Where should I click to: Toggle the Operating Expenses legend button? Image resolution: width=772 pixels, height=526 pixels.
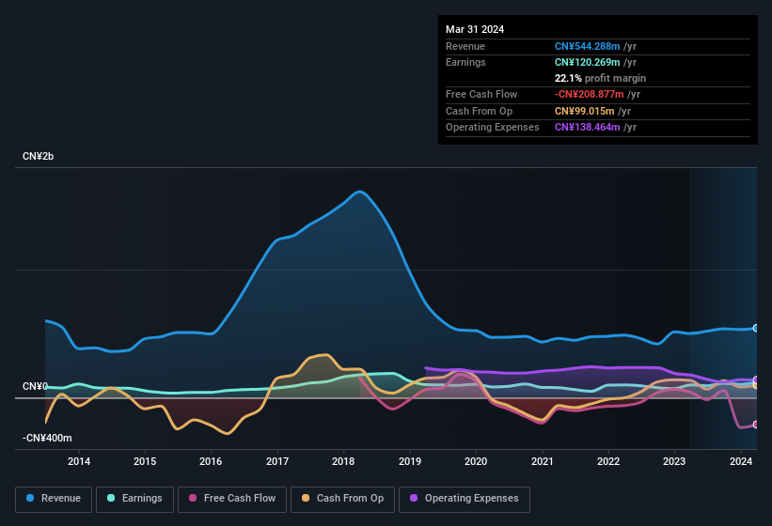click(465, 499)
